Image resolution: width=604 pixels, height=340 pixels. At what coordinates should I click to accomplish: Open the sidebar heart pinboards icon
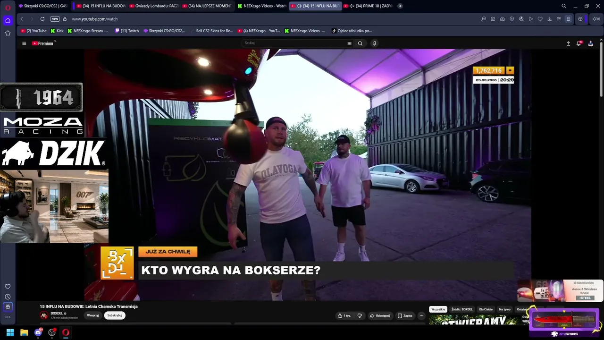[x=8, y=287]
